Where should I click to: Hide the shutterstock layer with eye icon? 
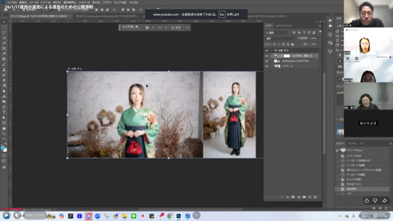[267, 61]
